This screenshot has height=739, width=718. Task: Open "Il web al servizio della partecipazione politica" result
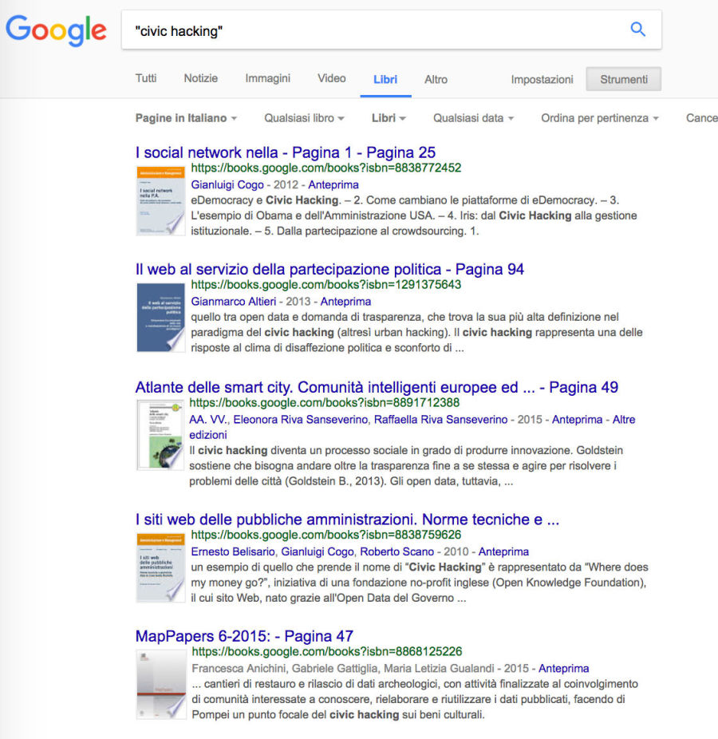(x=329, y=269)
